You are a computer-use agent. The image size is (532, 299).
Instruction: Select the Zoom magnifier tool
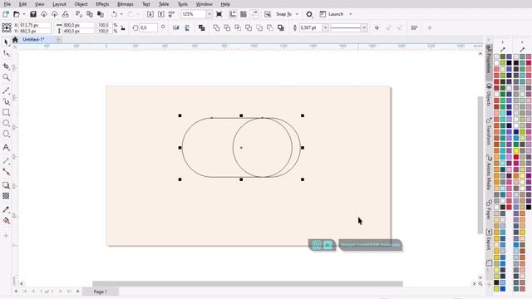pos(6,77)
